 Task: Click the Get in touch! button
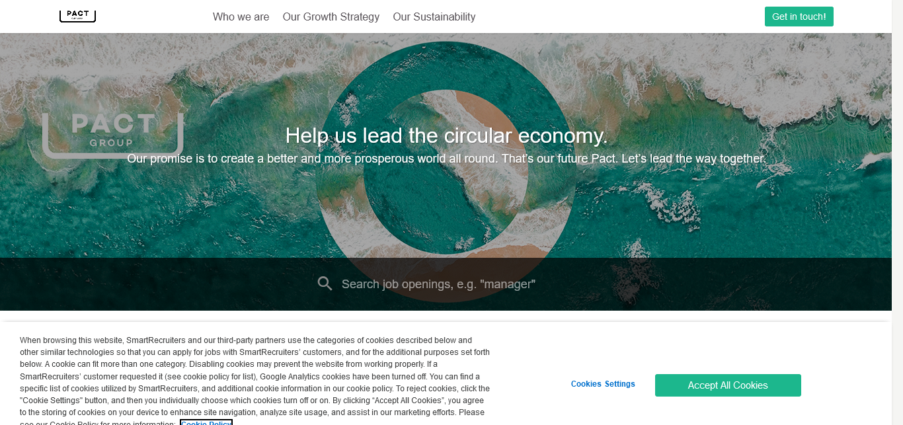point(799,17)
